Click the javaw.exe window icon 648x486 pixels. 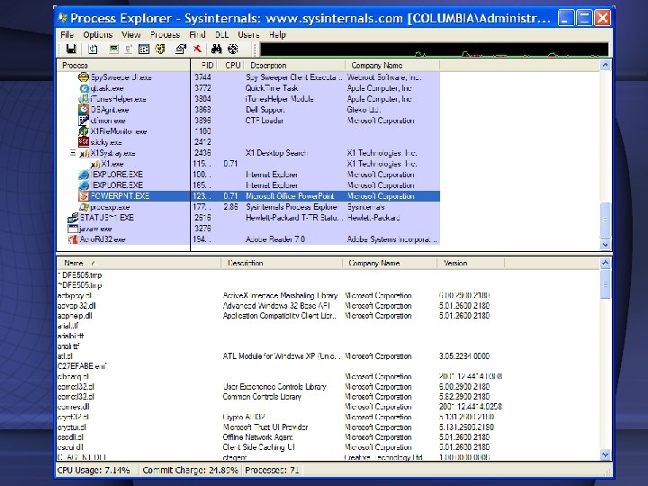[73, 228]
